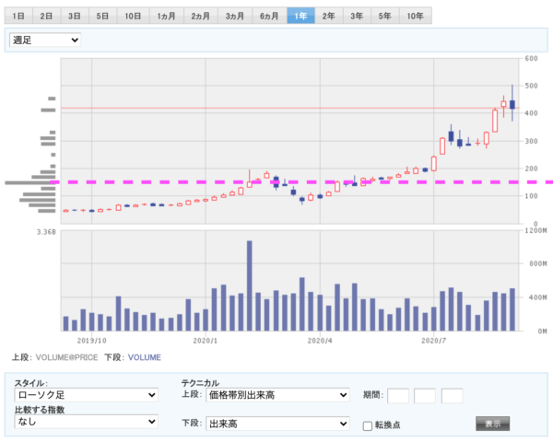Click the last blue candlestick near 430

(x=512, y=105)
